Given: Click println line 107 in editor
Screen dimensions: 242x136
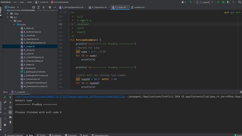Looking at the screenshot, I should [x=106, y=44].
